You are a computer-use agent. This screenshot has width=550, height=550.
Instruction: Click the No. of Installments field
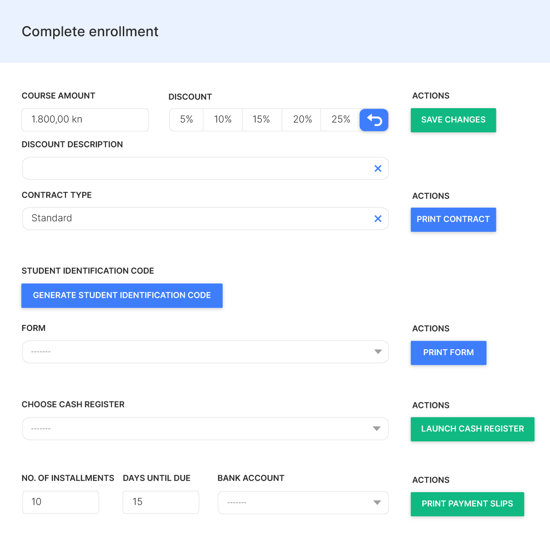tap(60, 502)
